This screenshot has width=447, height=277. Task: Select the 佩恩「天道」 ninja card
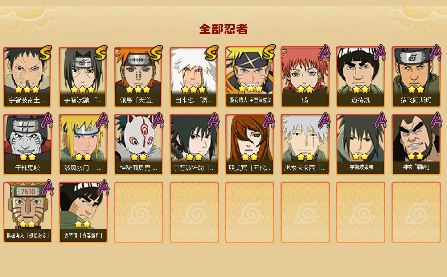pos(138,77)
